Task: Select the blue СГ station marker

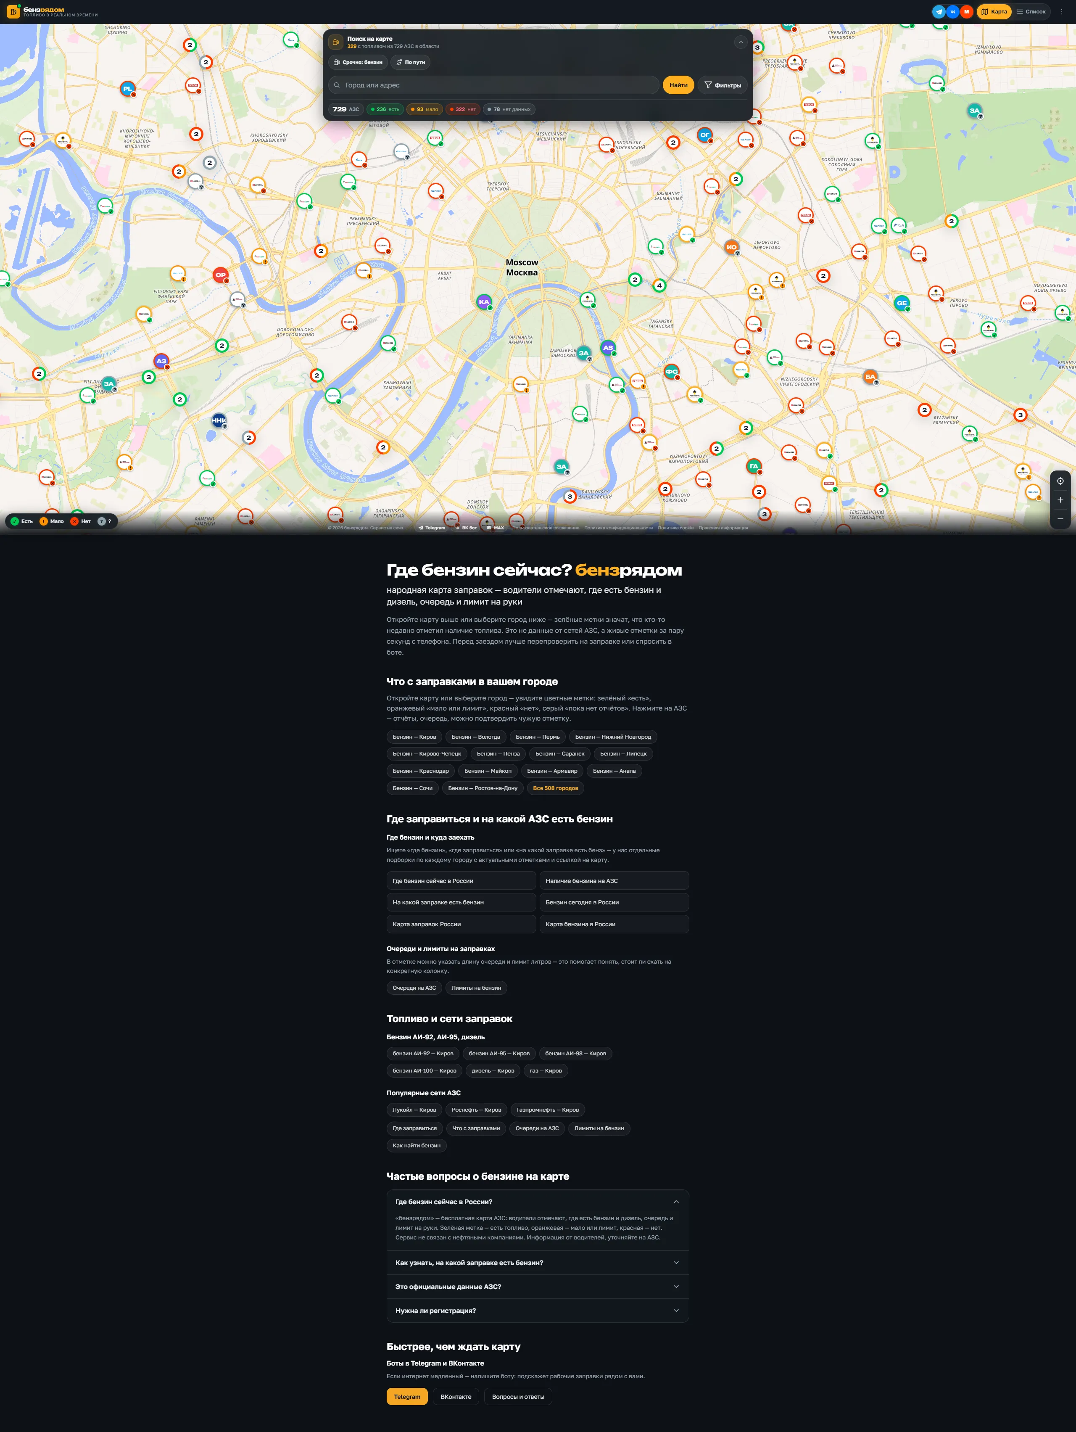Action: [704, 135]
